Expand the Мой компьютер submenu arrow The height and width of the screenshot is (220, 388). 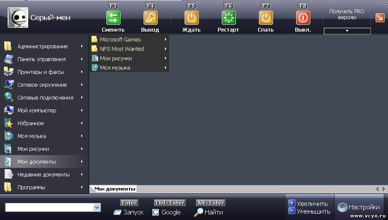pos(82,110)
